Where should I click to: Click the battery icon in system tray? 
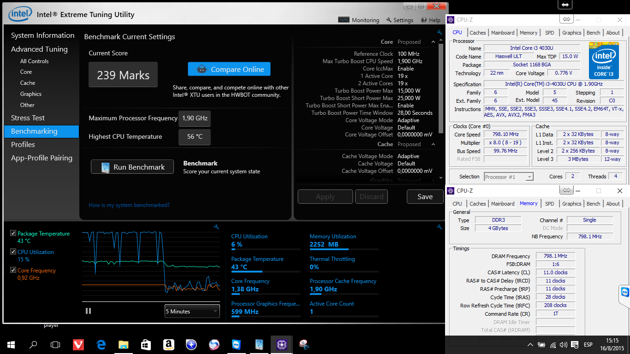coord(541,345)
